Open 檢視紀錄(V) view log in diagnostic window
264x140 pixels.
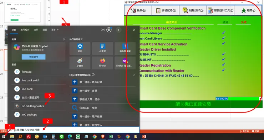pos(166,10)
